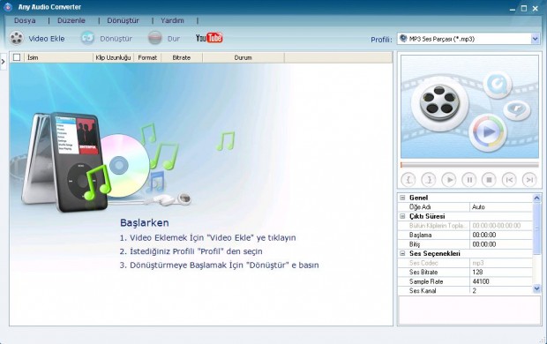This screenshot has height=344, width=547.
Task: Open the Yardım menu
Action: tap(172, 20)
